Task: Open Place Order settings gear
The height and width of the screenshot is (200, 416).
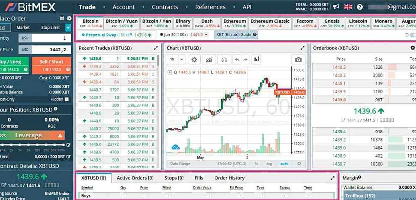Action: (x=69, y=18)
